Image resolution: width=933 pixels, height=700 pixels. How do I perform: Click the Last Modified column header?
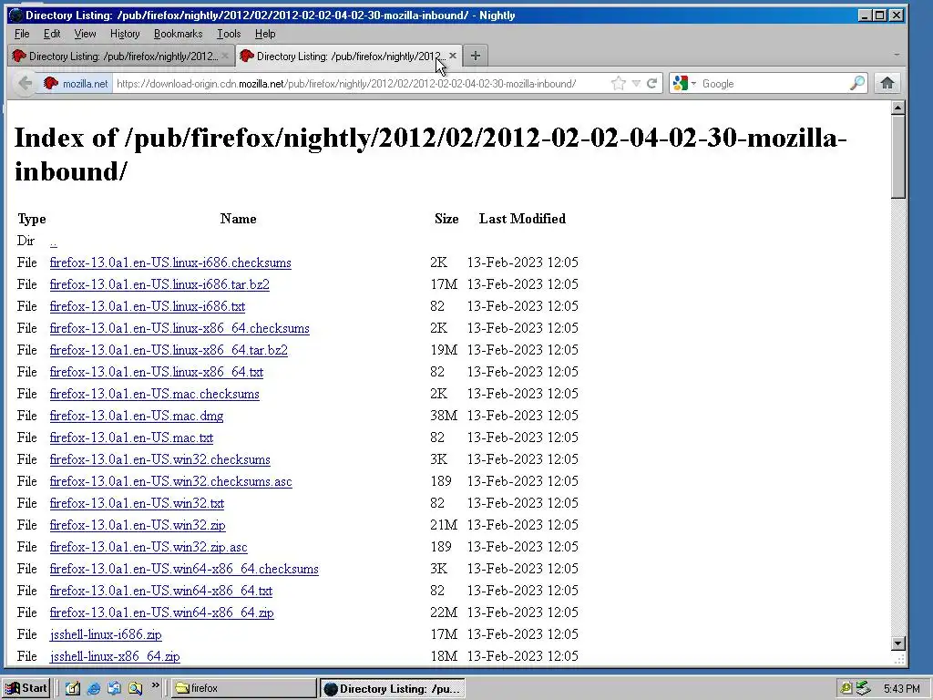522,219
